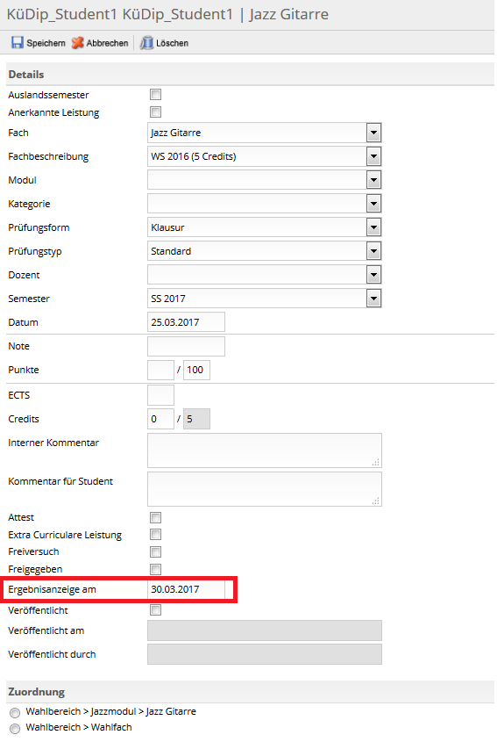
Task: Expand the empty Dozent dropdown
Action: pyautogui.click(x=264, y=275)
